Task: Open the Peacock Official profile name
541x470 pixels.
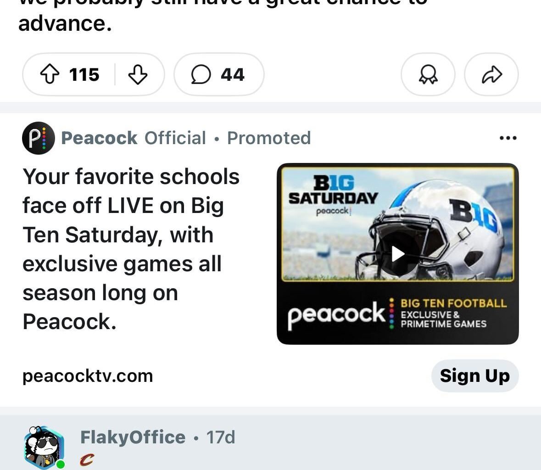Action: pos(133,138)
